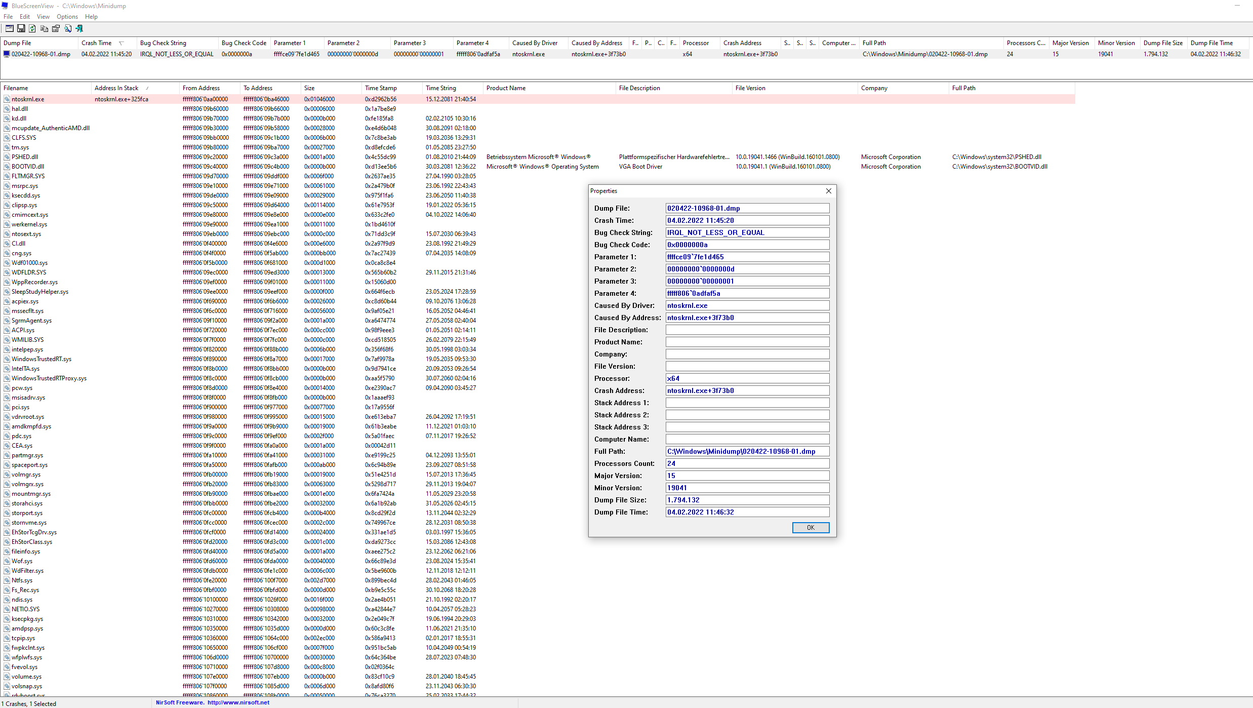Sort by Crash Time column header
Screen dimensions: 1253x708
click(x=96, y=43)
